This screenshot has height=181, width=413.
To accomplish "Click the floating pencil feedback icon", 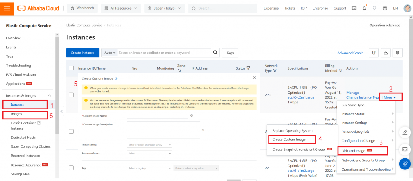I will tap(405, 133).
